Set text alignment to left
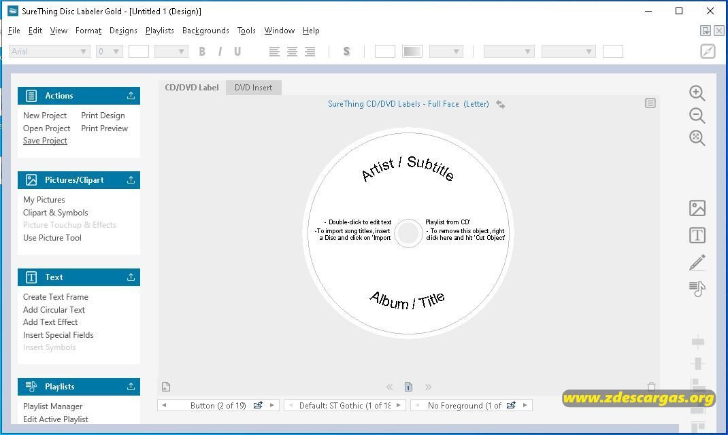The width and height of the screenshot is (728, 435). [x=274, y=52]
